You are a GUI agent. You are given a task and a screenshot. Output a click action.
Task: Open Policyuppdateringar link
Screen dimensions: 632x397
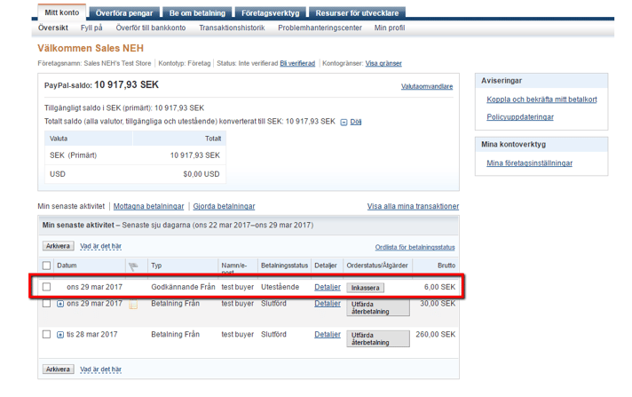point(520,117)
